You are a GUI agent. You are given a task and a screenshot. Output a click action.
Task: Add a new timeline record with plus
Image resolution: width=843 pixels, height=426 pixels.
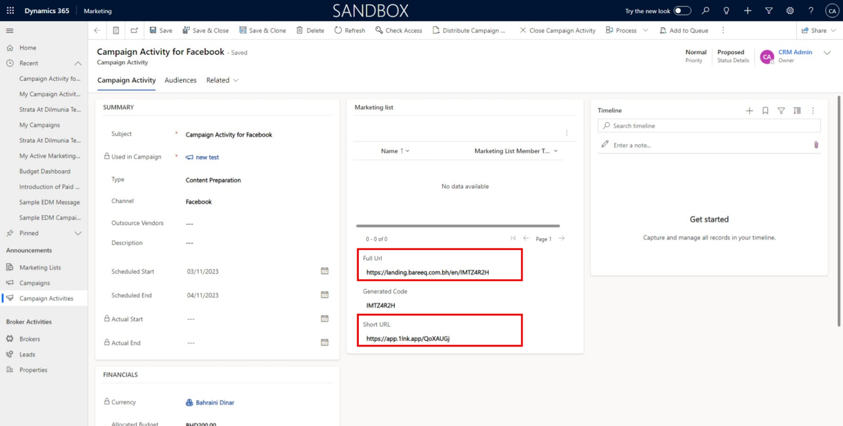pyautogui.click(x=749, y=111)
